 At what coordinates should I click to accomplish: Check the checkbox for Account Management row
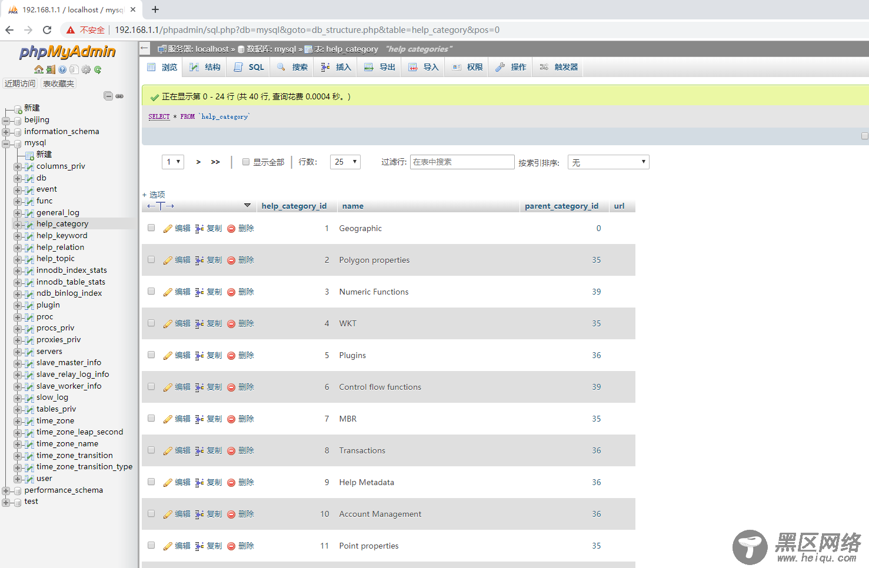151,514
